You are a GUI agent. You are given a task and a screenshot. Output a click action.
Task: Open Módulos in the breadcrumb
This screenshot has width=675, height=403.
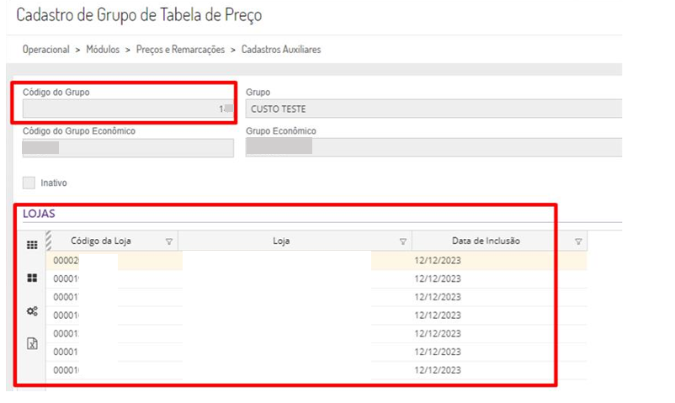pyautogui.click(x=103, y=50)
